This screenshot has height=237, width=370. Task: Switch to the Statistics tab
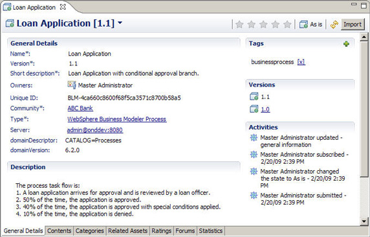click(x=211, y=231)
